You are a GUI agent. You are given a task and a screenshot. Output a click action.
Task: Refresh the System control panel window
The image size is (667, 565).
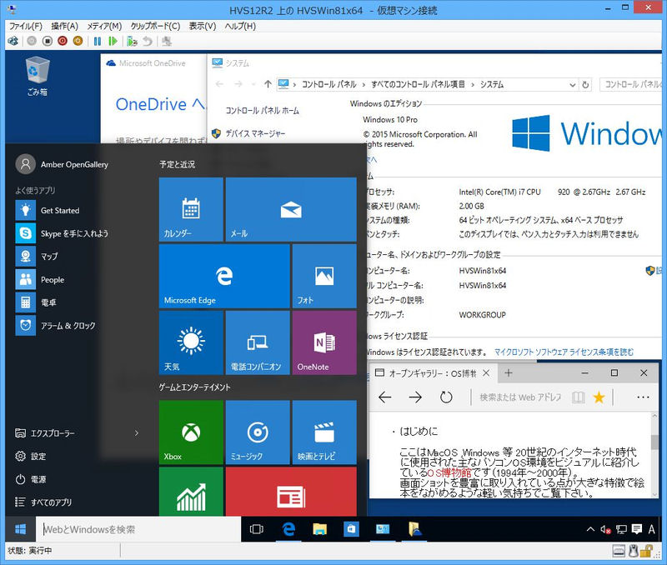tap(586, 85)
